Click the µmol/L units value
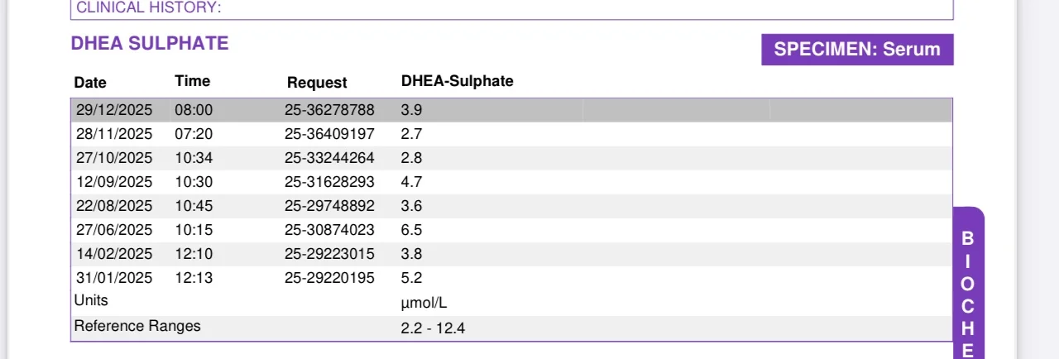This screenshot has width=1059, height=359. tap(424, 303)
